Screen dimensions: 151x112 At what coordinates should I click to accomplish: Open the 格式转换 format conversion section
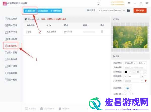(x=11, y=19)
